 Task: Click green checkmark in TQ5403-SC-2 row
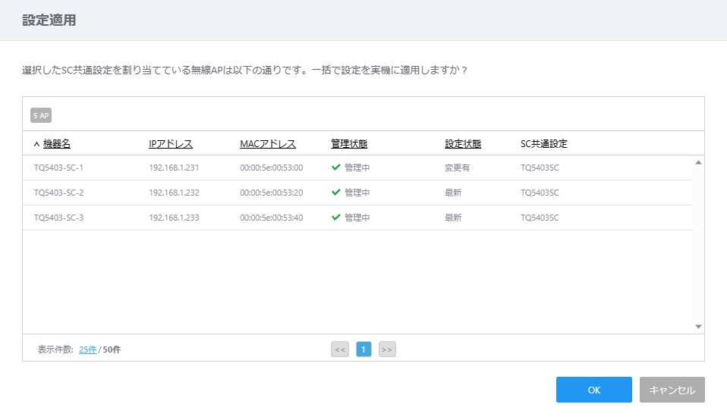[336, 193]
